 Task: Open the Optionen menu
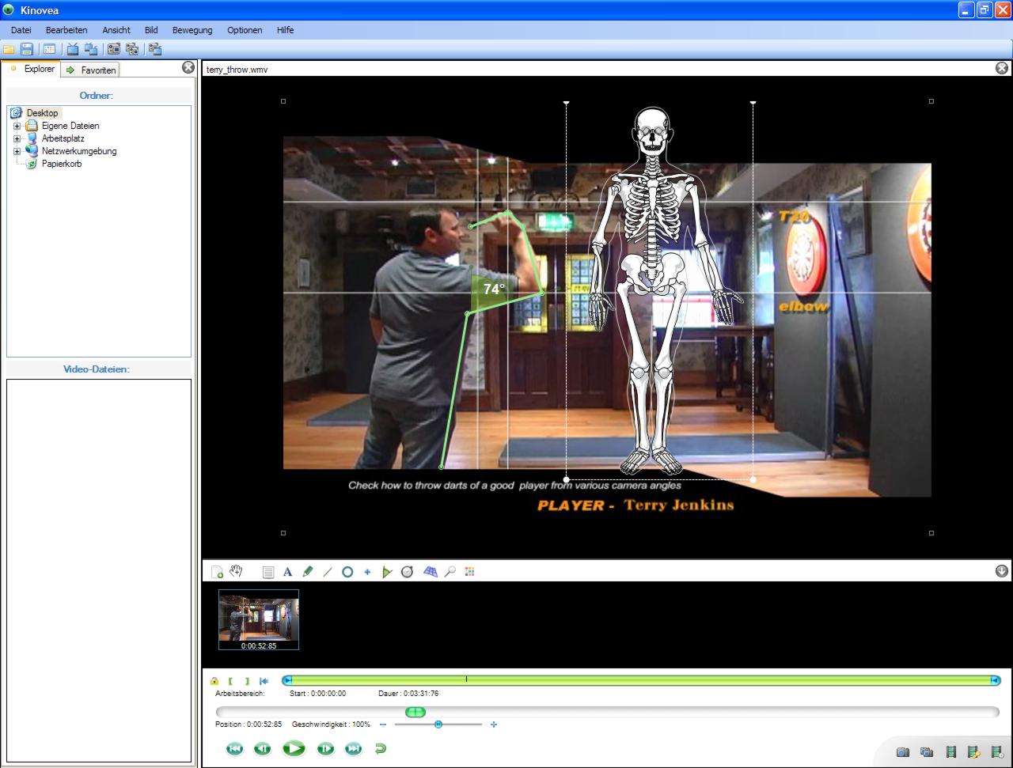pos(245,30)
